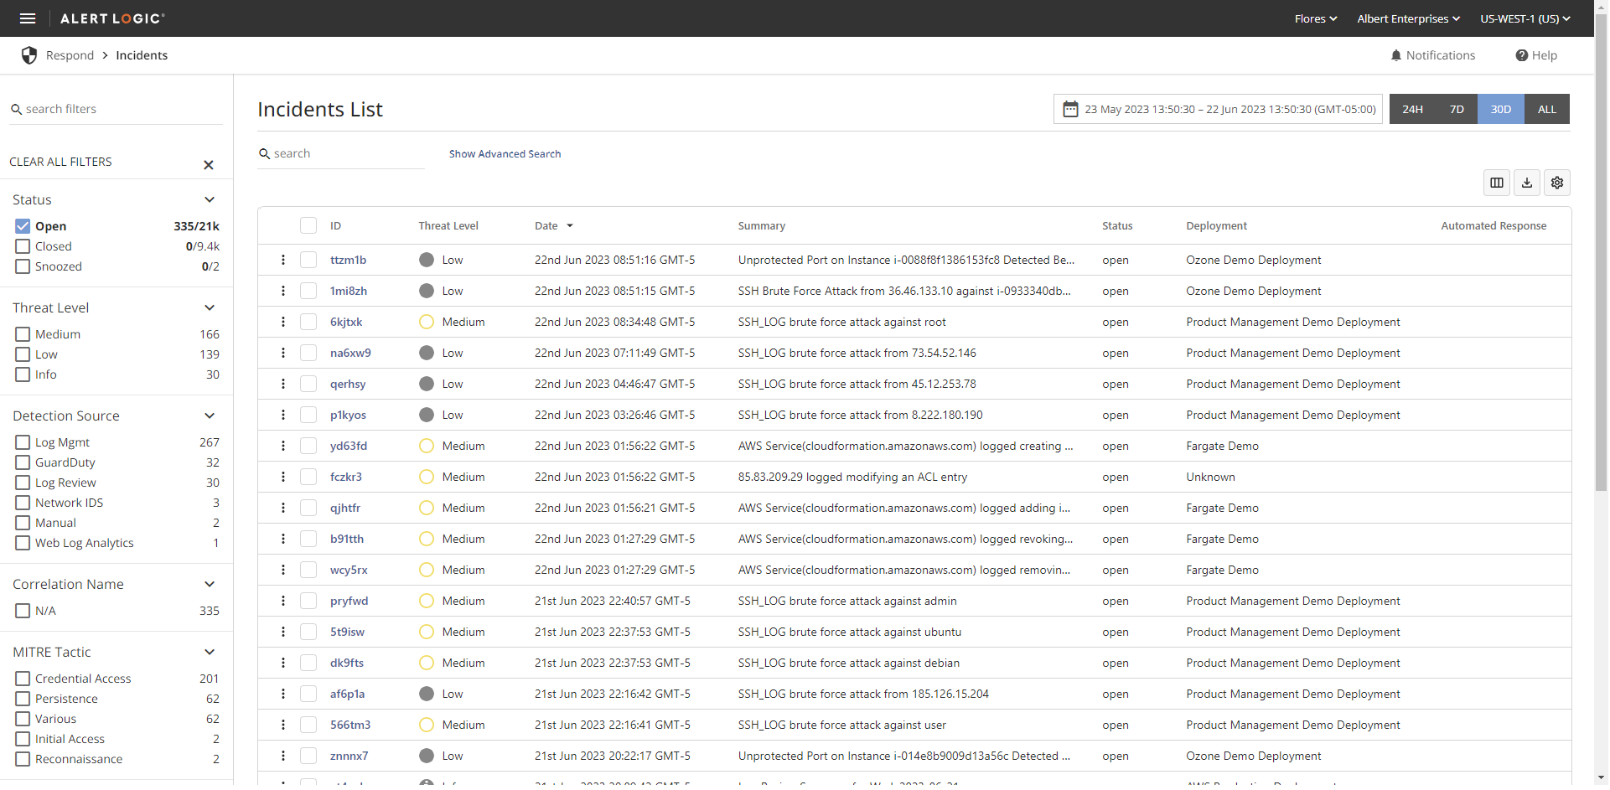This screenshot has height=790, width=1610.
Task: Open row actions menu for znnnx7
Action: point(283,756)
